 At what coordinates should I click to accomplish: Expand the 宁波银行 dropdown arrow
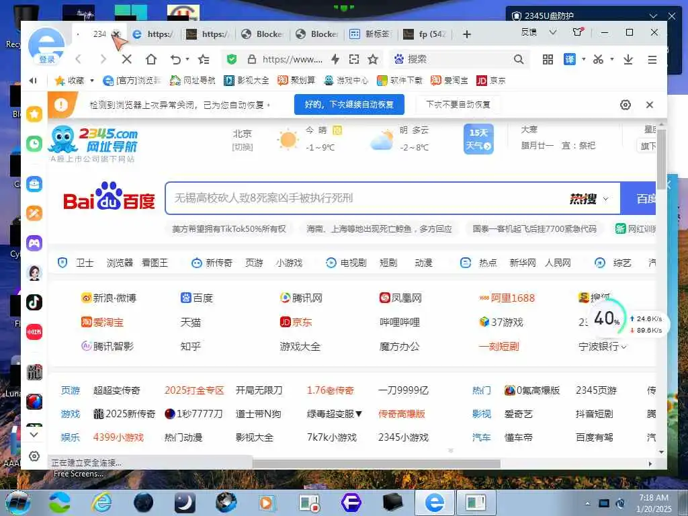624,347
